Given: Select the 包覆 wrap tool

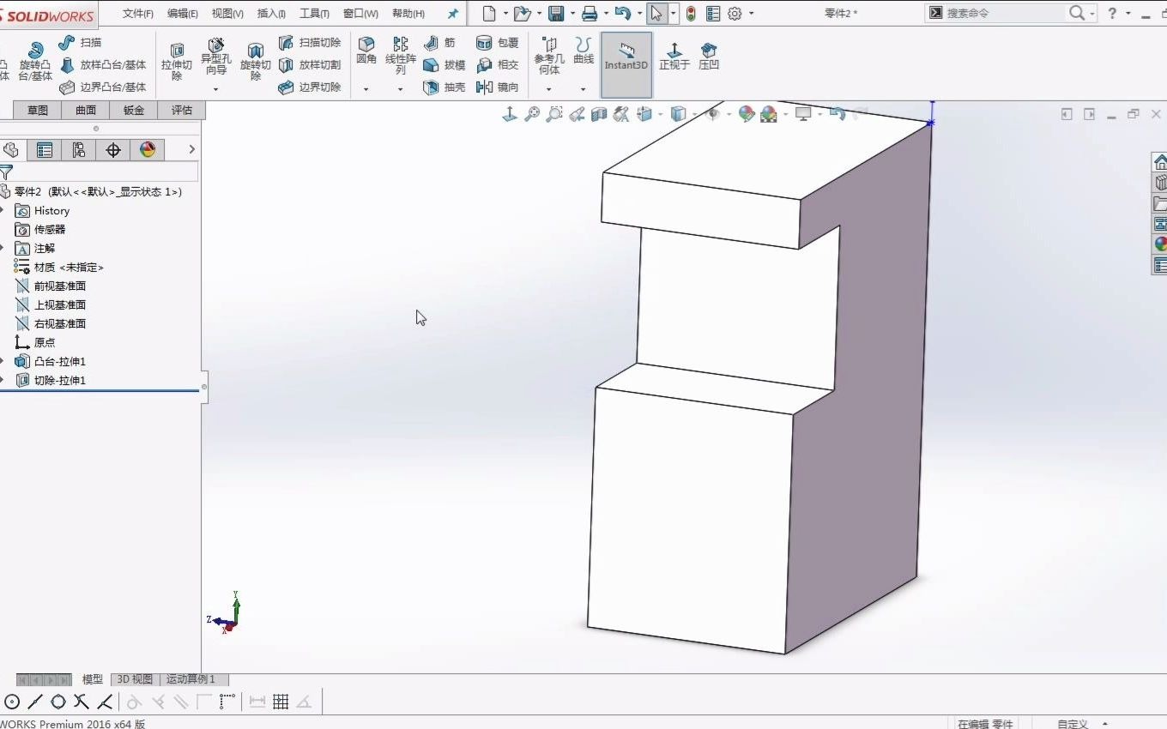Looking at the screenshot, I should point(498,42).
